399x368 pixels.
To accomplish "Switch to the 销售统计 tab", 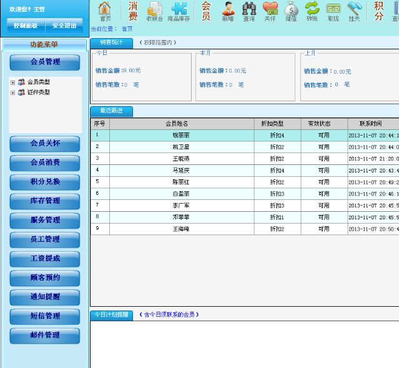I will pos(111,42).
